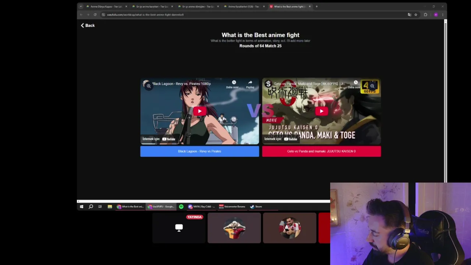Zoom magnifier icon on Black Lagoon video

(149, 86)
